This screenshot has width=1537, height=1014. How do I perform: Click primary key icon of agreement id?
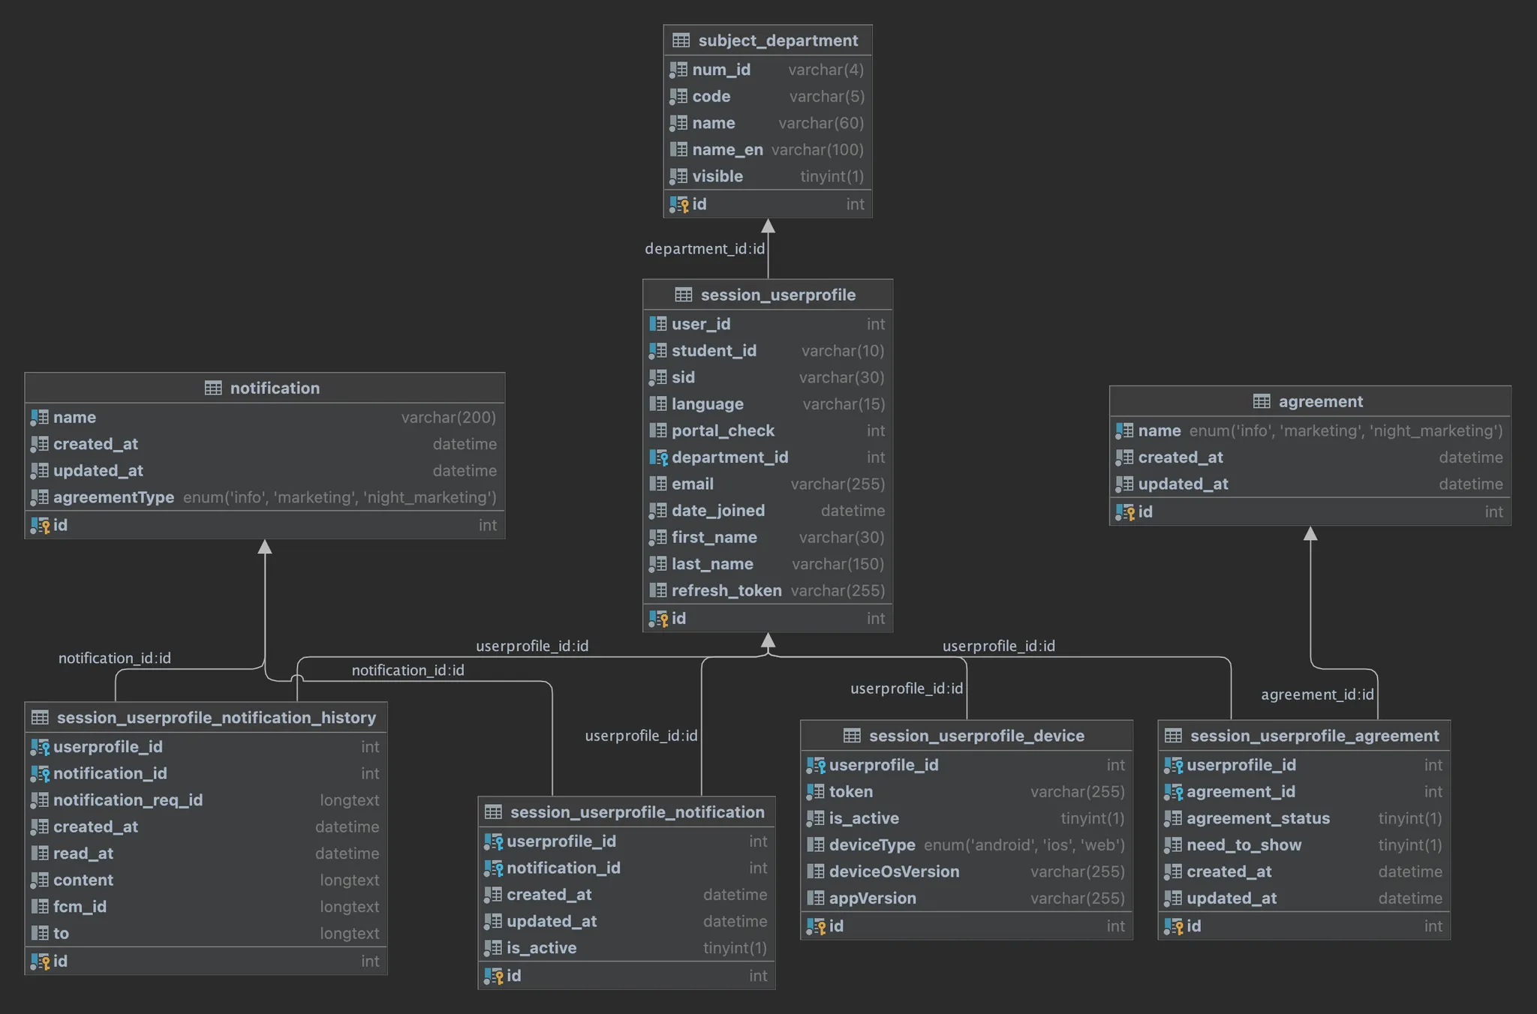coord(1124,512)
